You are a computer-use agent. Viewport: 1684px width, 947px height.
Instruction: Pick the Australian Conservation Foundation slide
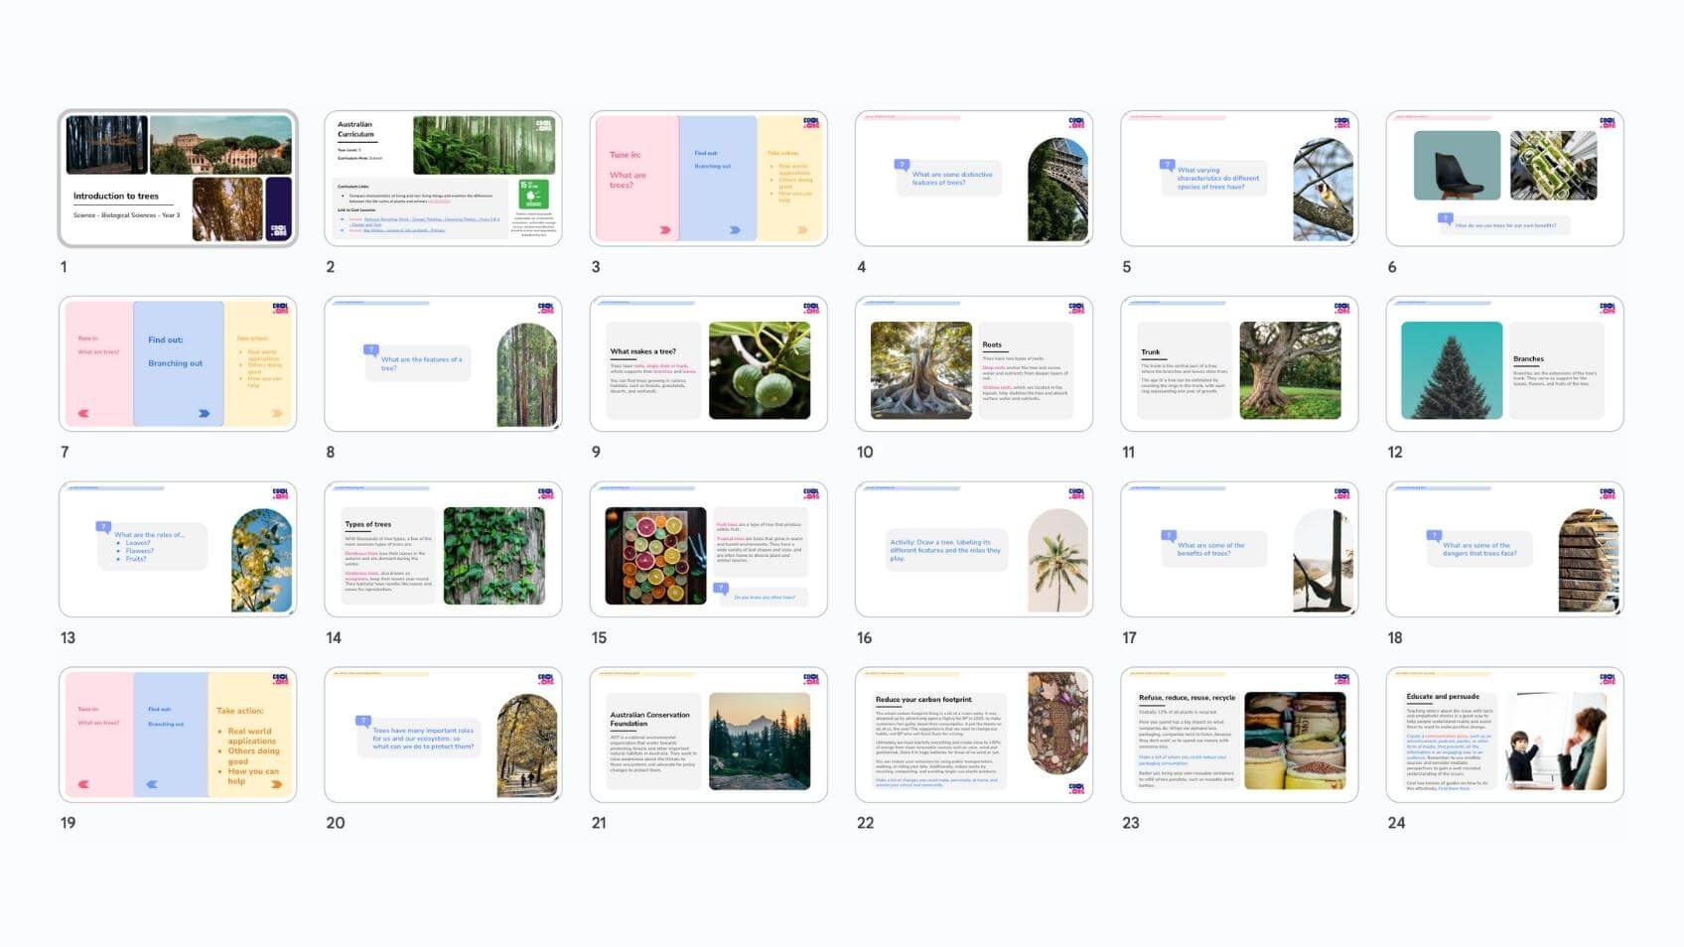(708, 736)
